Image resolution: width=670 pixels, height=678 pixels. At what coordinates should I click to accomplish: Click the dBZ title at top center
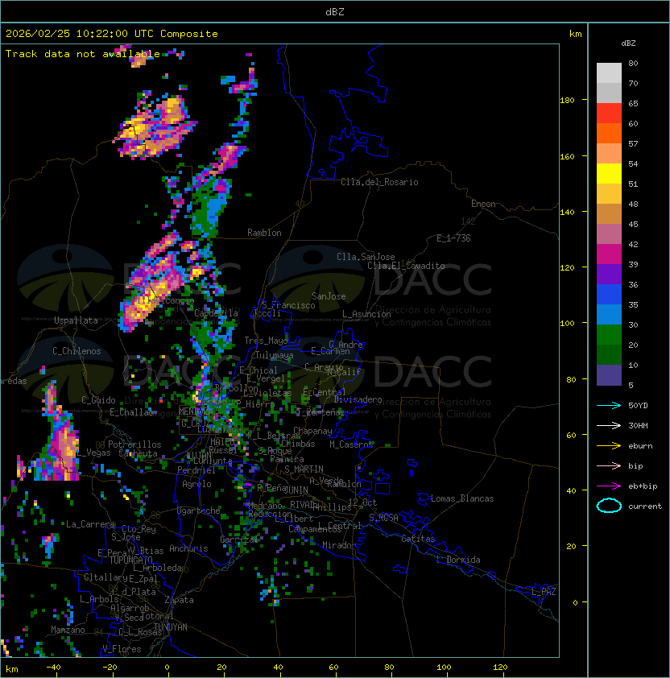pyautogui.click(x=335, y=11)
